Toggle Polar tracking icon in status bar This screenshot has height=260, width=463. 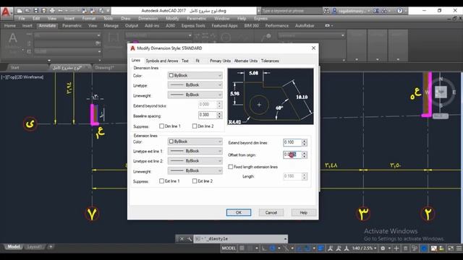click(x=273, y=248)
